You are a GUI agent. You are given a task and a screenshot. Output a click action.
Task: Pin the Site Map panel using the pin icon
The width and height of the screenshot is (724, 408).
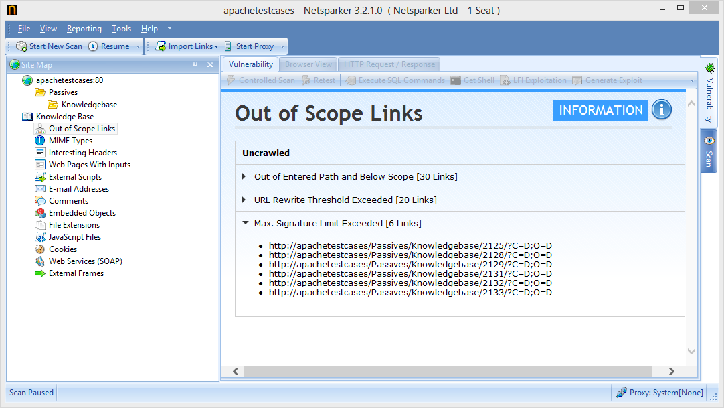pyautogui.click(x=194, y=64)
